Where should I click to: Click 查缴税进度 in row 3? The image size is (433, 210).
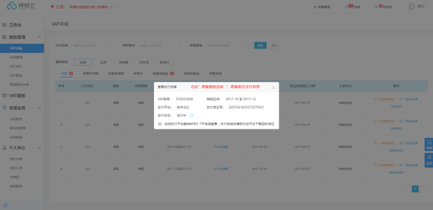(x=396, y=150)
